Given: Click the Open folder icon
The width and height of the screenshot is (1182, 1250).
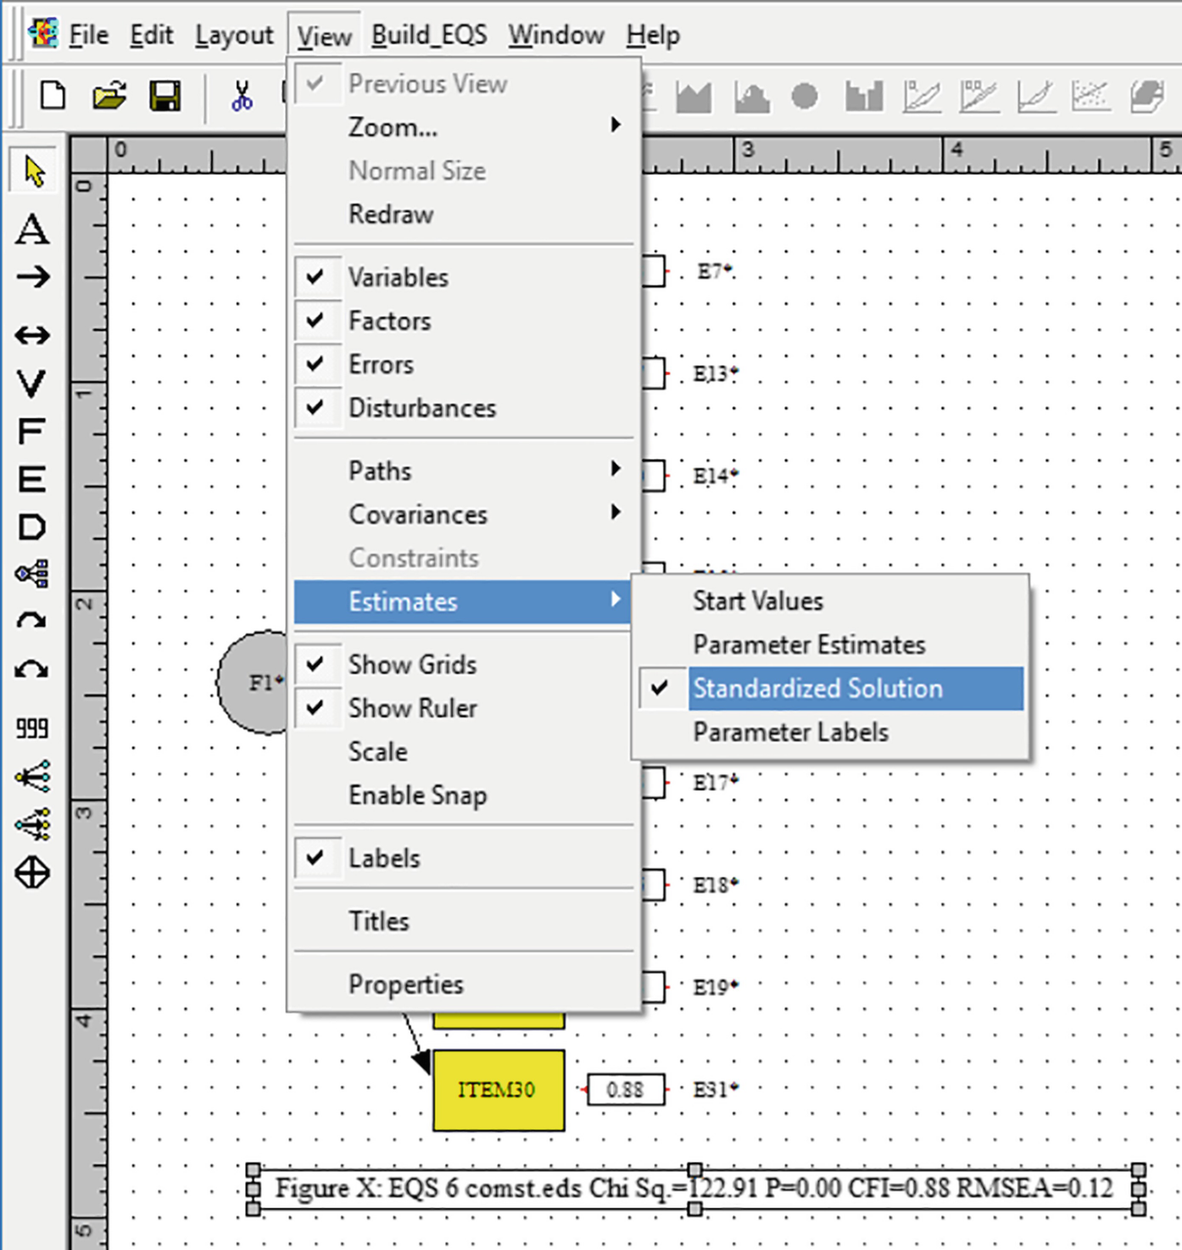Looking at the screenshot, I should click(109, 96).
